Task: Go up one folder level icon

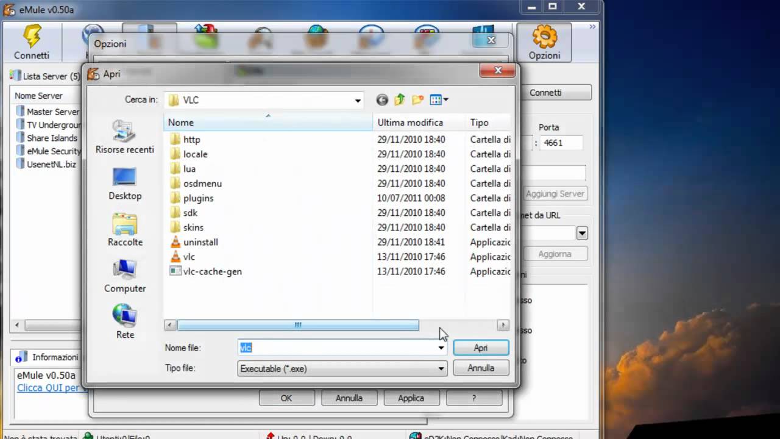Action: tap(400, 100)
